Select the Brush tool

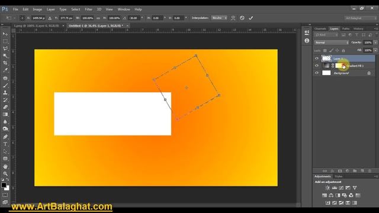5,85
